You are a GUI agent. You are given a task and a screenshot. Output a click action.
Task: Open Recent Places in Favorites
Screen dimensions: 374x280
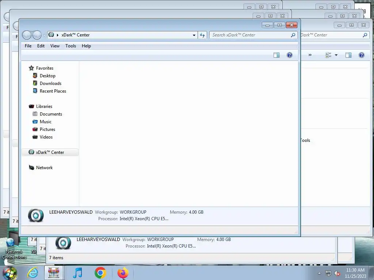pos(53,91)
